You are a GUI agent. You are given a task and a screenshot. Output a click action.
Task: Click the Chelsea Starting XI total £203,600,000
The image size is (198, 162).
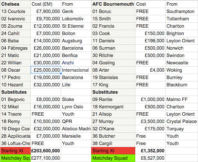[46, 151]
